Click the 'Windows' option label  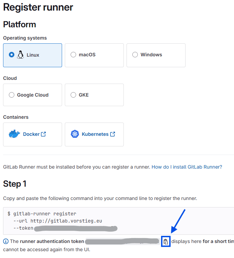tap(151, 55)
